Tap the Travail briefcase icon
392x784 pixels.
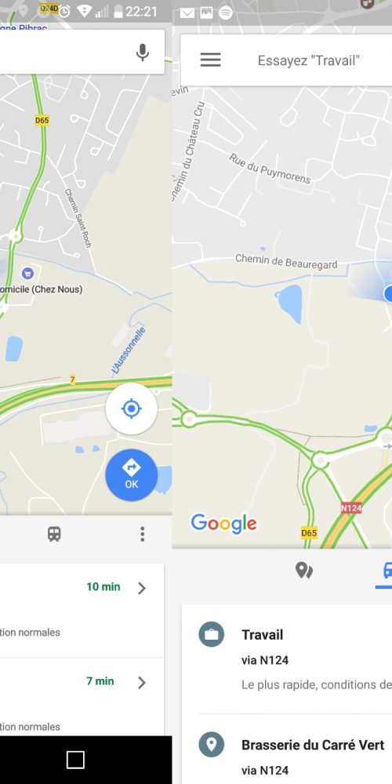[212, 634]
